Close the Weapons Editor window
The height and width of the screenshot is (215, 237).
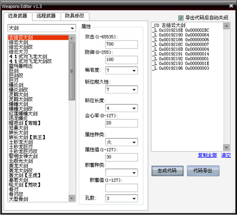tap(231, 6)
